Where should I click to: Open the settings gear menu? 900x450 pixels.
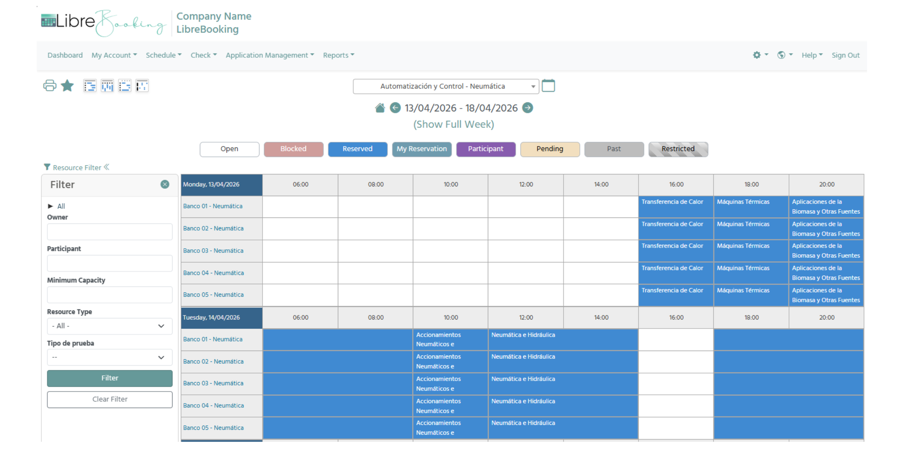760,55
